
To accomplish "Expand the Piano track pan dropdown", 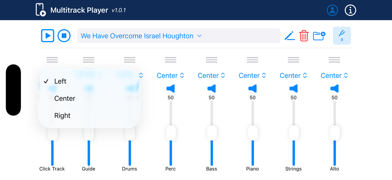I will [252, 76].
